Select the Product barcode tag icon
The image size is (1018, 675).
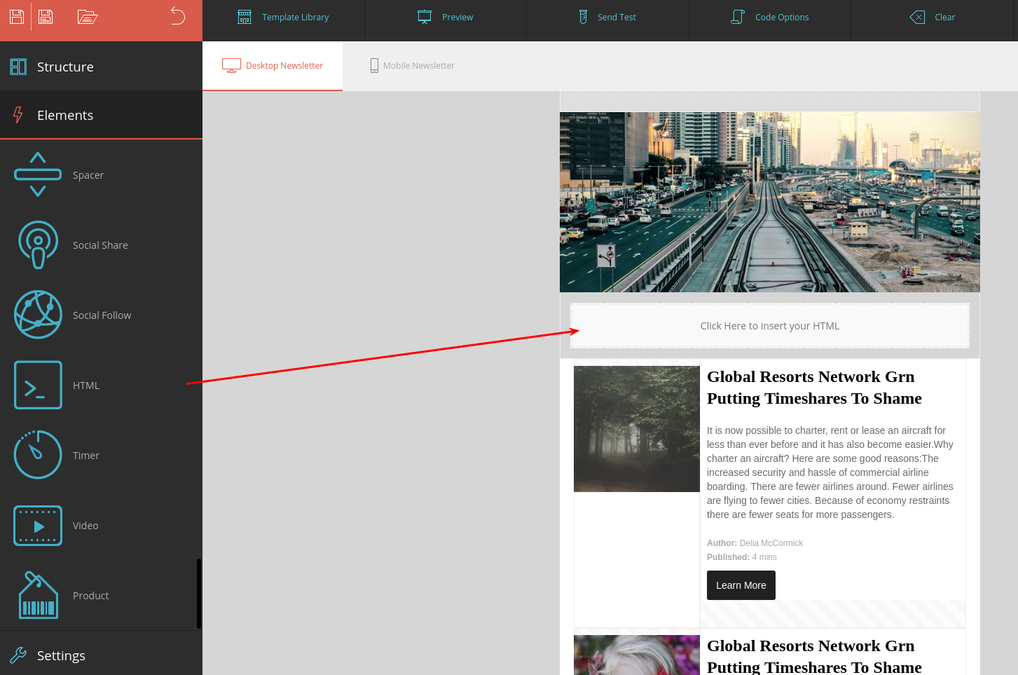coord(38,595)
